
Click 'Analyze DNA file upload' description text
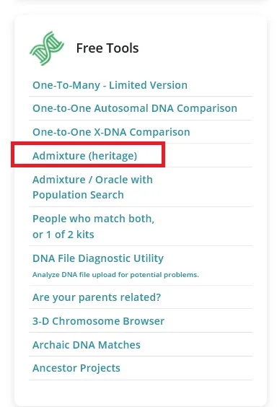pos(115,275)
